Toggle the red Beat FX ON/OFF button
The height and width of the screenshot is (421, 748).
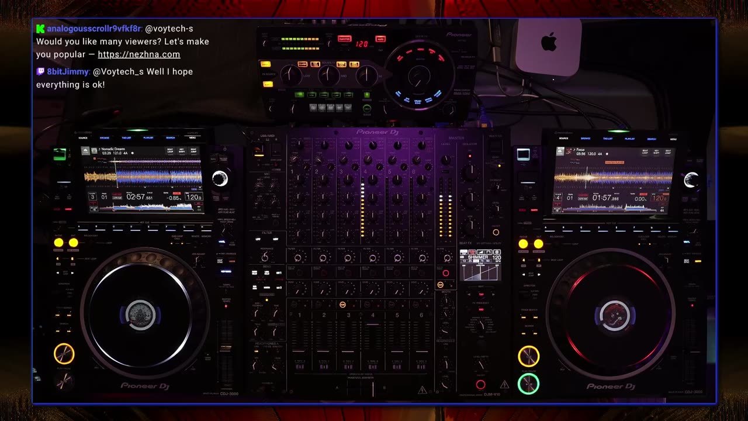pyautogui.click(x=480, y=385)
